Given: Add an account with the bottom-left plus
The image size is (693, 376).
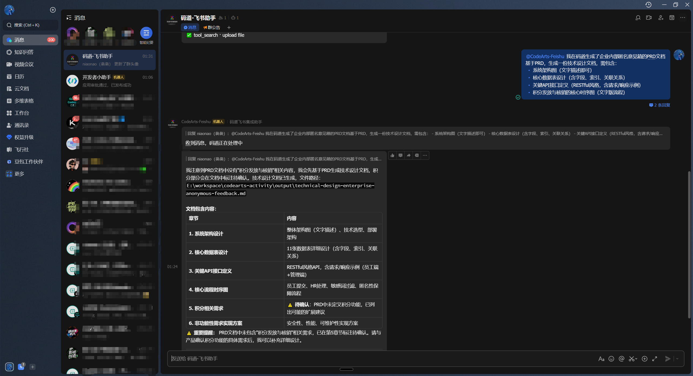Looking at the screenshot, I should tap(32, 367).
